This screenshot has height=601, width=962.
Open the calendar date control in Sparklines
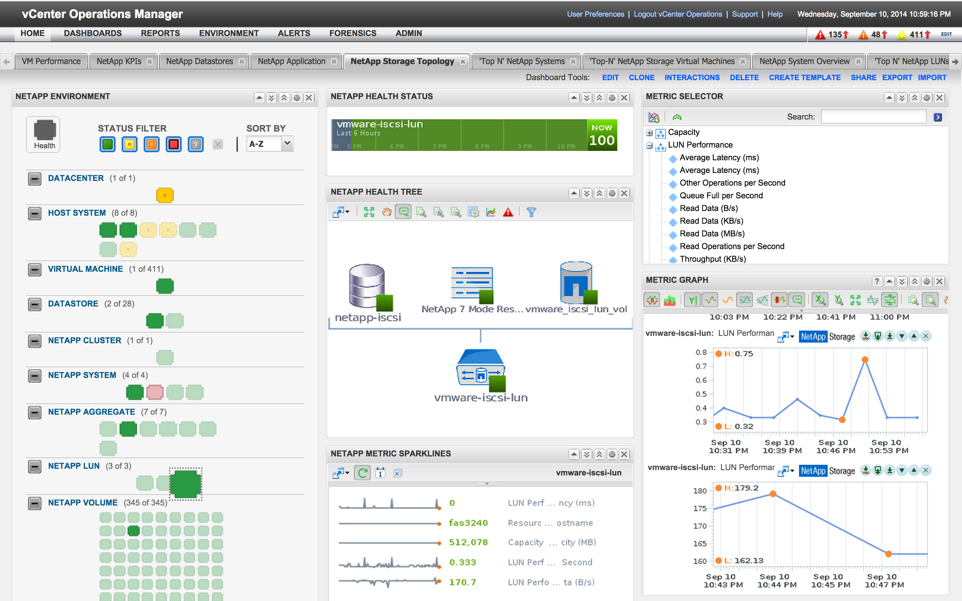coord(380,473)
